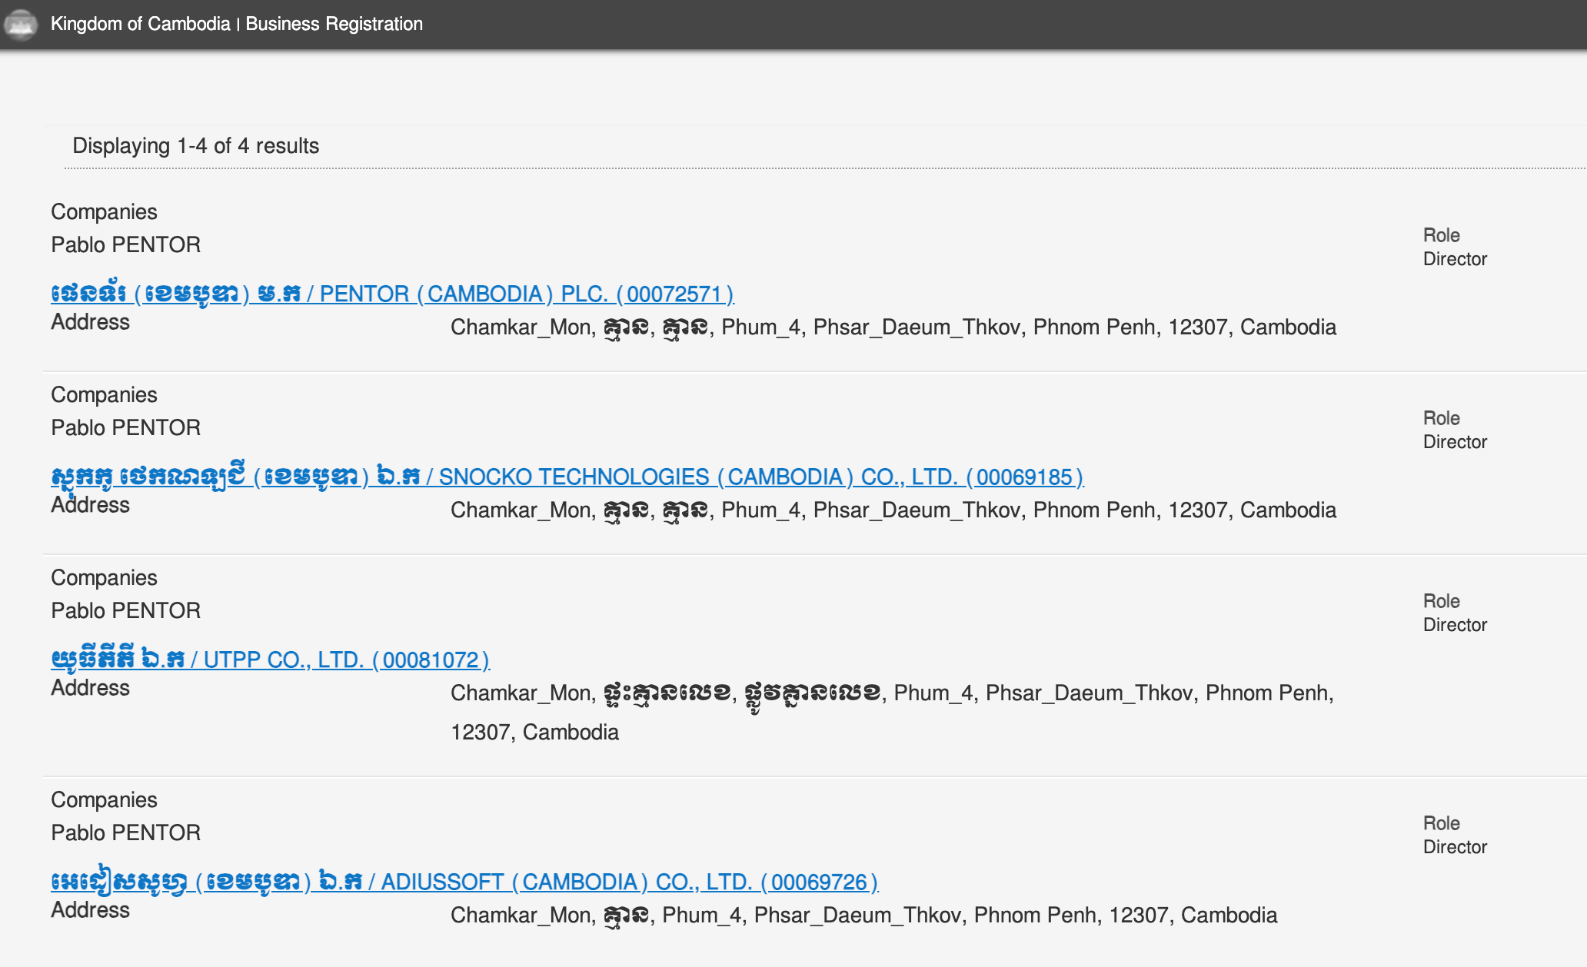Click the Cambodia emblem logo icon
Image resolution: width=1587 pixels, height=967 pixels.
pos(21,24)
